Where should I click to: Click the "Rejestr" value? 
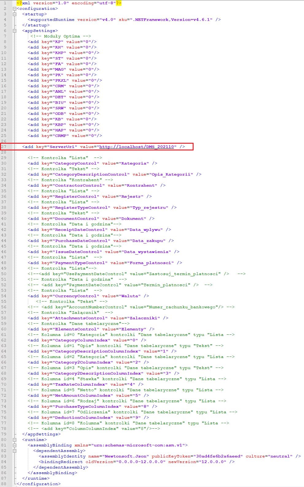pos(131,197)
